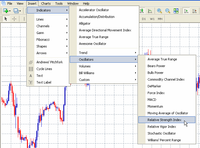The image size is (200, 148).
Task: Select Awesome Oscillator indicator
Action: [104, 44]
